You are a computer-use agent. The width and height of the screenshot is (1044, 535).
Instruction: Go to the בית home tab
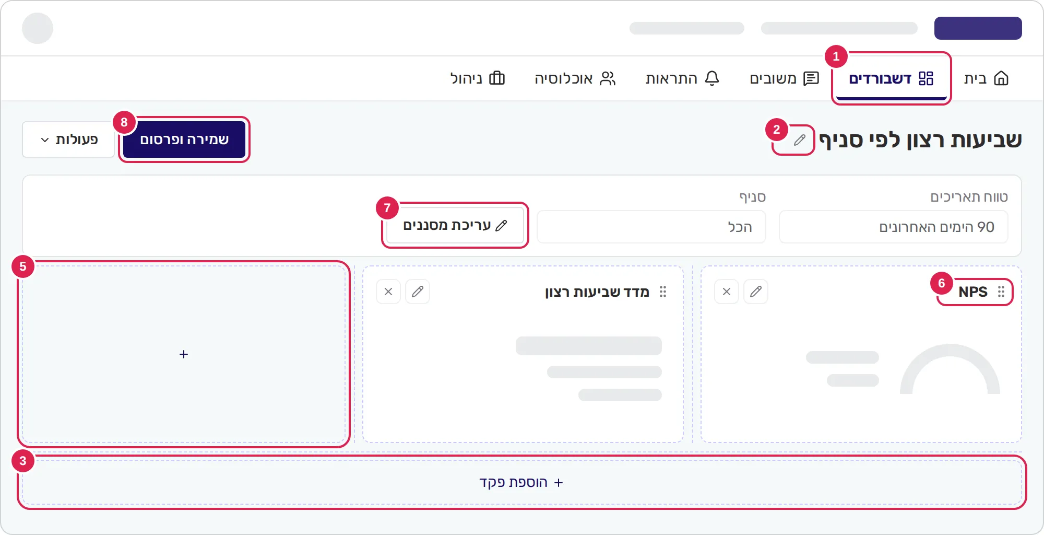986,78
